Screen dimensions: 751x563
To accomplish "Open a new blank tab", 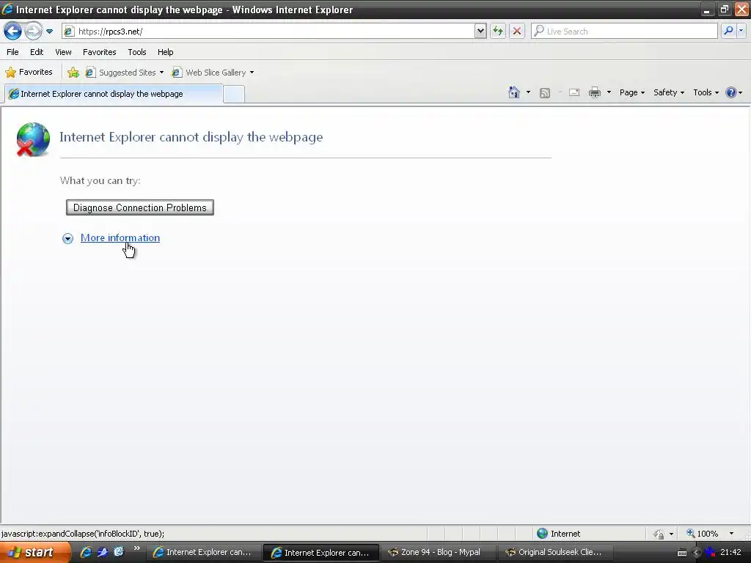I will tap(234, 95).
